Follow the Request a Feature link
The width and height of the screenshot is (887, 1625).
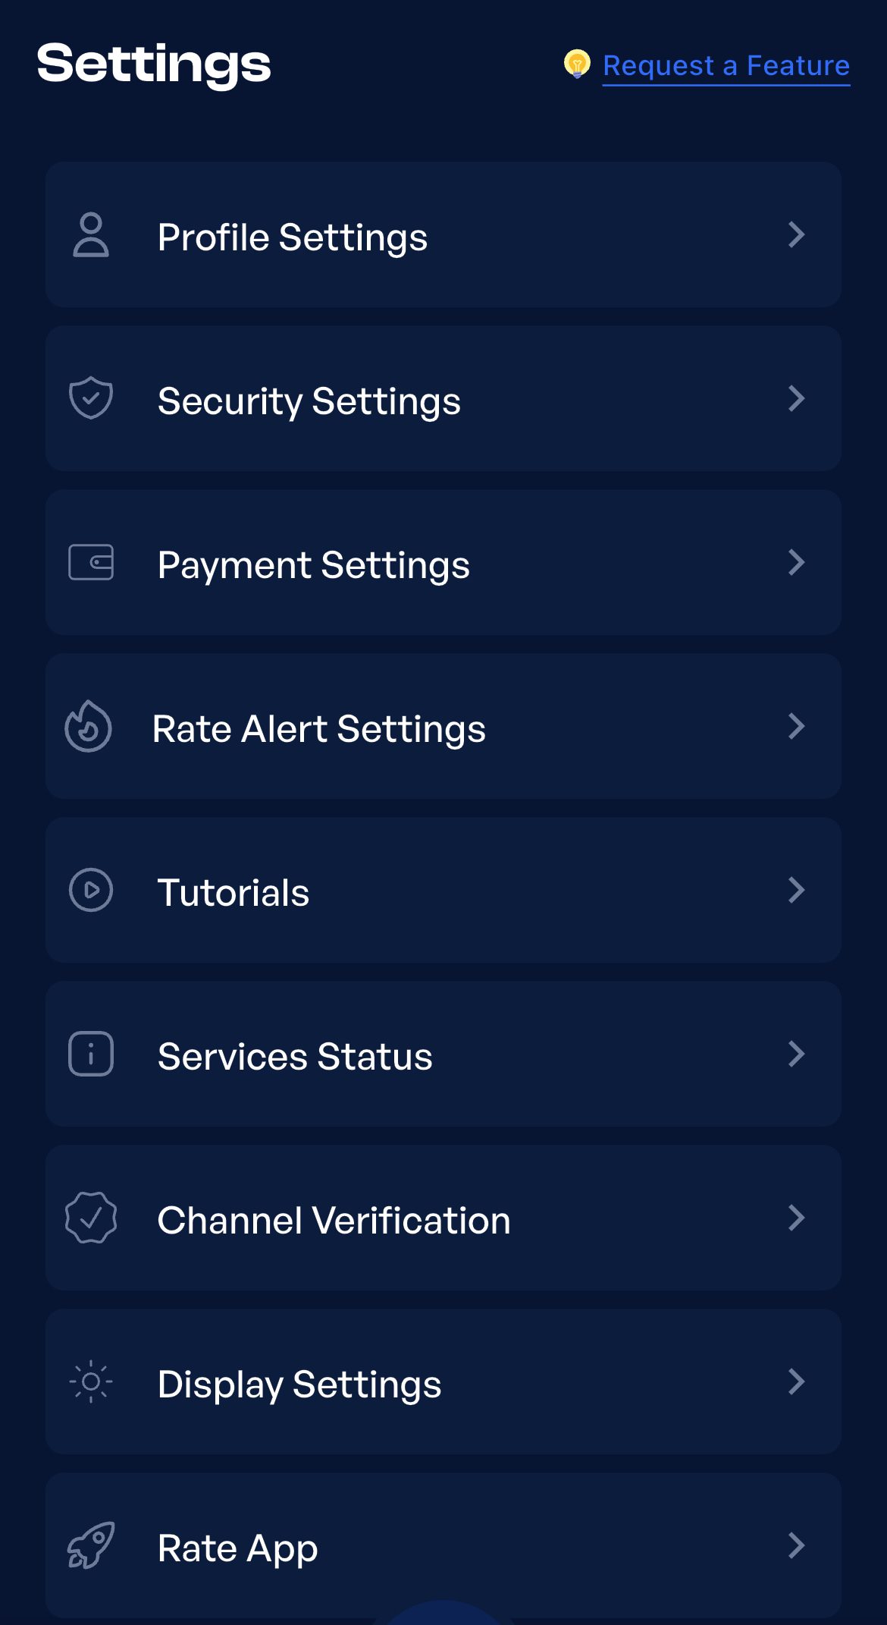pyautogui.click(x=726, y=66)
